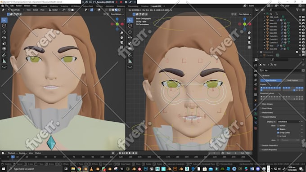Disable render camera icon for base.002
Viewport: 306px width, 172px height.
pos(303,26)
